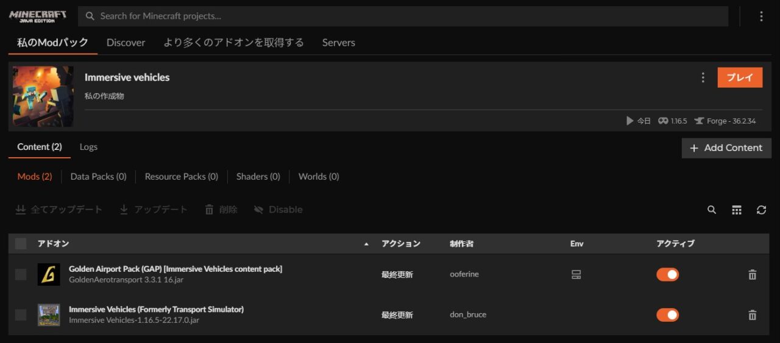
Task: Click the Disable button in toolbar
Action: click(278, 210)
